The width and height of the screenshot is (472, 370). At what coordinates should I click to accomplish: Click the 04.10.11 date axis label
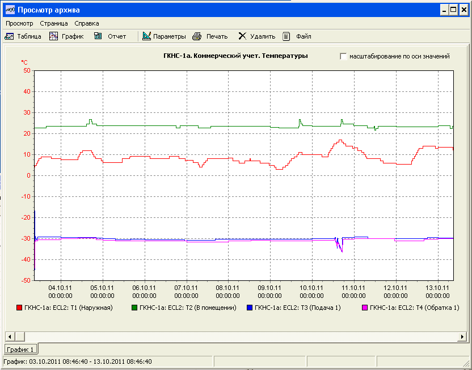(x=60, y=288)
